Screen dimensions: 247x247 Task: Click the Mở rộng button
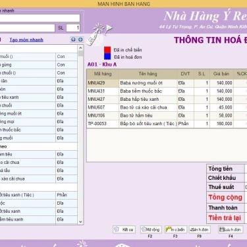tap(151, 230)
